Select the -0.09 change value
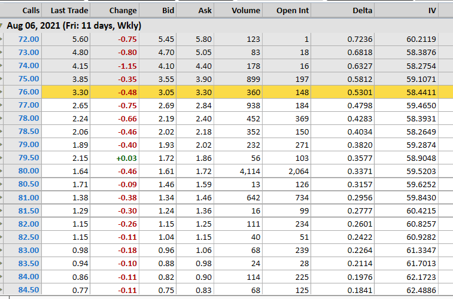This screenshot has height=299, width=453. [x=127, y=184]
